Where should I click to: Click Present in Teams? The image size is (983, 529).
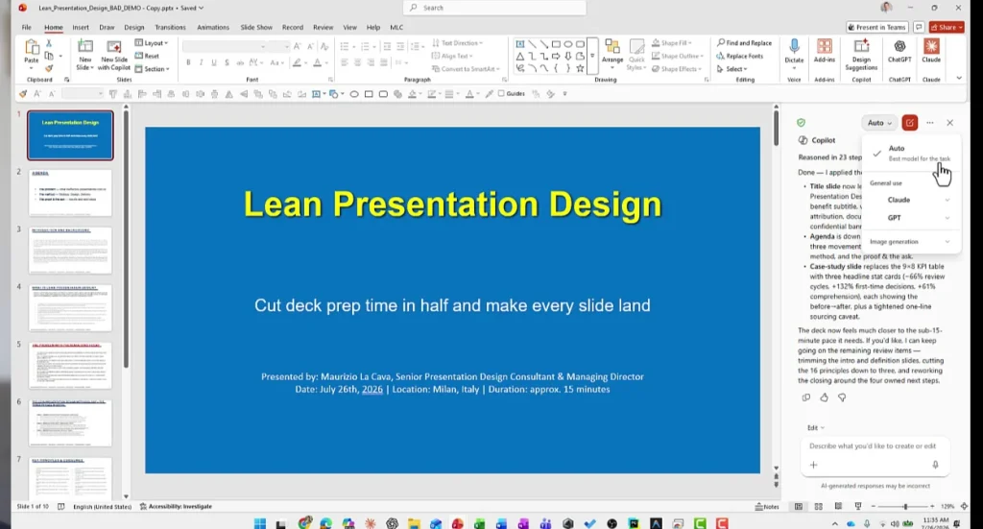877,27
